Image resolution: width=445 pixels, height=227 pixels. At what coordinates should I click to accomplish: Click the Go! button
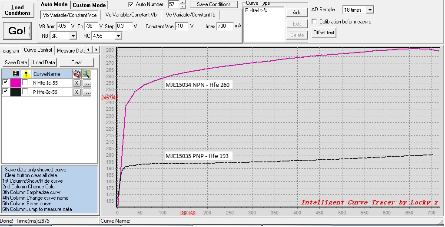(17, 31)
